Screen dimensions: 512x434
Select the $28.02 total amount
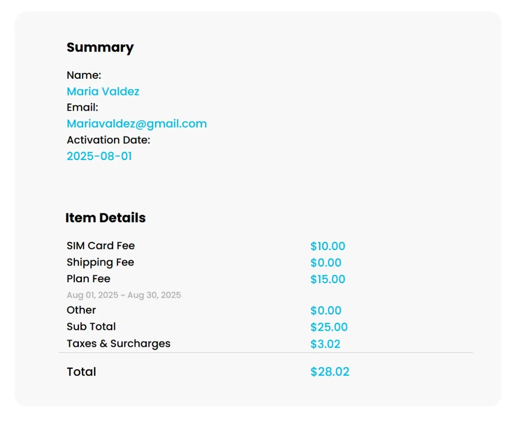pyautogui.click(x=330, y=372)
